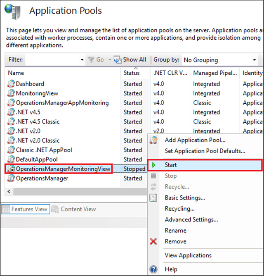Sort by Managed Pipel... column header
The height and width of the screenshot is (276, 264).
point(215,73)
